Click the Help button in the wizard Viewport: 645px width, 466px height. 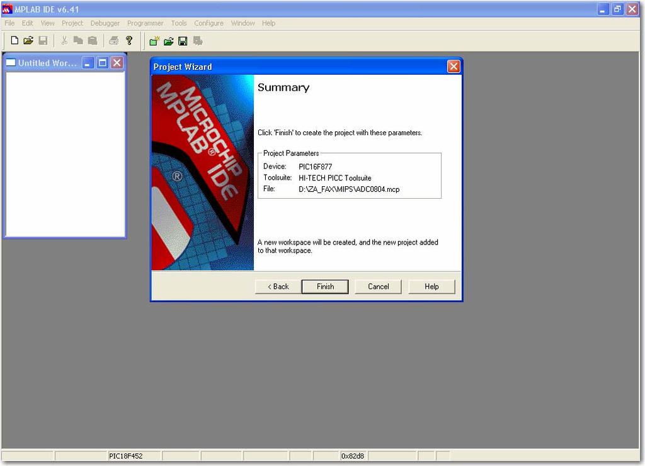431,287
